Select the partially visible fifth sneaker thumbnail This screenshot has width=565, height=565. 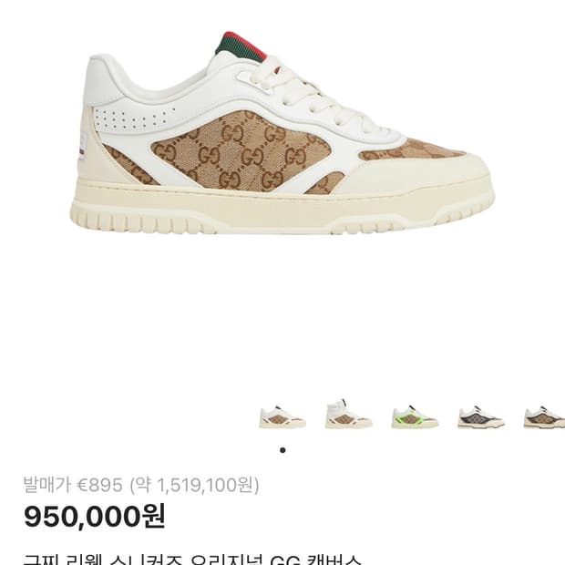[x=544, y=416]
